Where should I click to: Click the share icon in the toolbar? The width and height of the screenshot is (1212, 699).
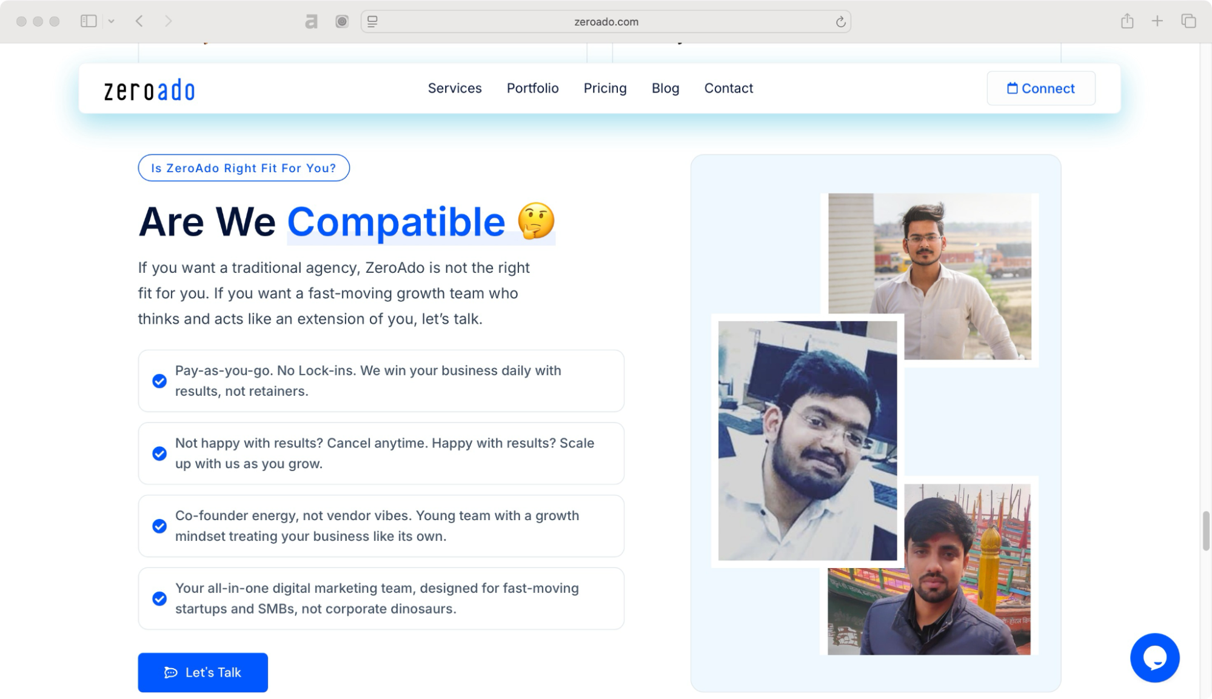coord(1127,21)
